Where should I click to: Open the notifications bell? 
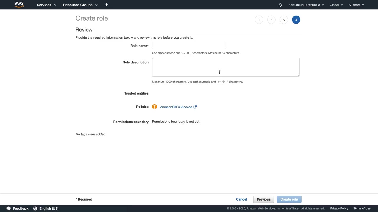(280, 5)
